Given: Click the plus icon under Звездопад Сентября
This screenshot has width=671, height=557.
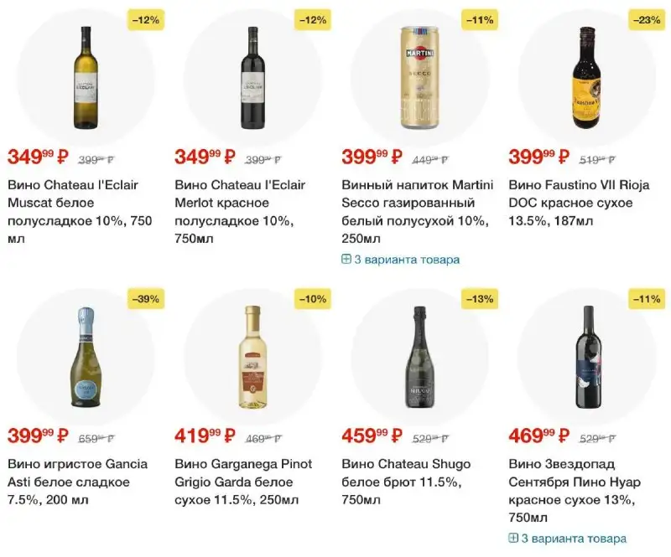Looking at the screenshot, I should (513, 539).
